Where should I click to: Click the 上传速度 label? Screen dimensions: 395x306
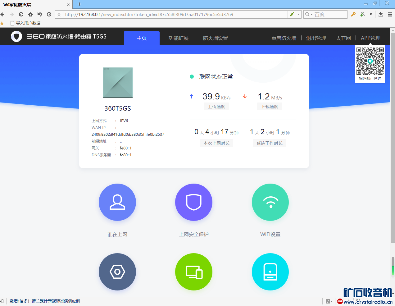click(x=216, y=107)
